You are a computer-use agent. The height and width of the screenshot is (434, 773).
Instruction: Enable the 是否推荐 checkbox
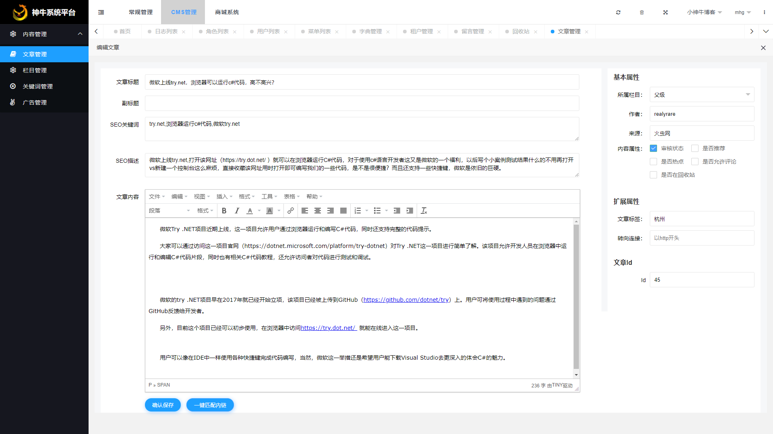coord(694,148)
